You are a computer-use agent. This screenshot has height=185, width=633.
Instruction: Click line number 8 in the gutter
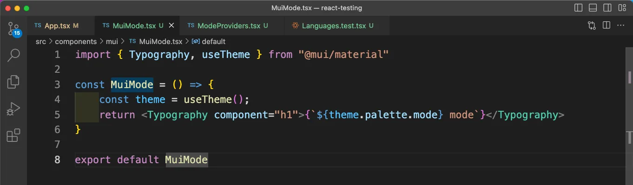(57, 160)
